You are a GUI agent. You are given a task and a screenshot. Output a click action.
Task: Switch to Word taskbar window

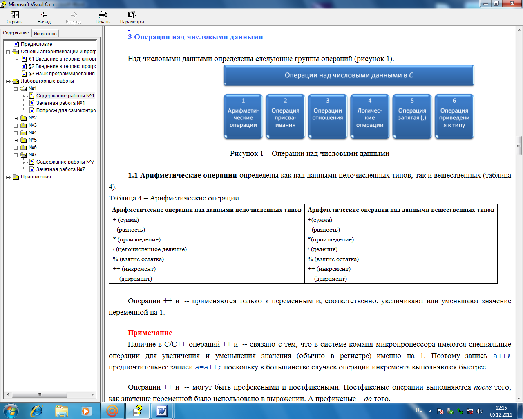tap(162, 410)
